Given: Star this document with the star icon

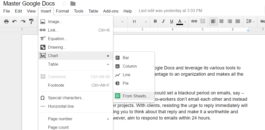Looking at the screenshot, I should click(64, 3).
